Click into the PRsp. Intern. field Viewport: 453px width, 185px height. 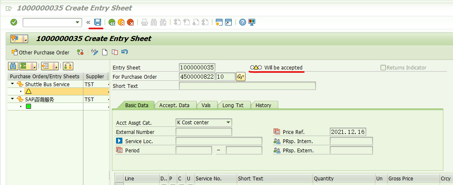click(x=351, y=141)
